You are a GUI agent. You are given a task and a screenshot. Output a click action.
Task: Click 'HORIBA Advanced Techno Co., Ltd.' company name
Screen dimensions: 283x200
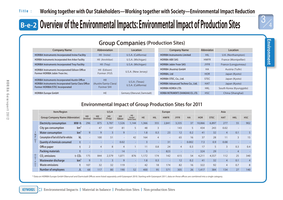coord(179,83)
